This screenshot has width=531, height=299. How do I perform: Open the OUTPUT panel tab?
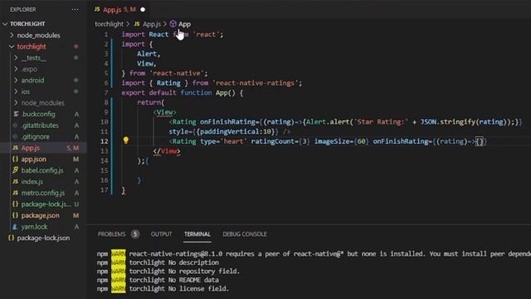(x=161, y=234)
